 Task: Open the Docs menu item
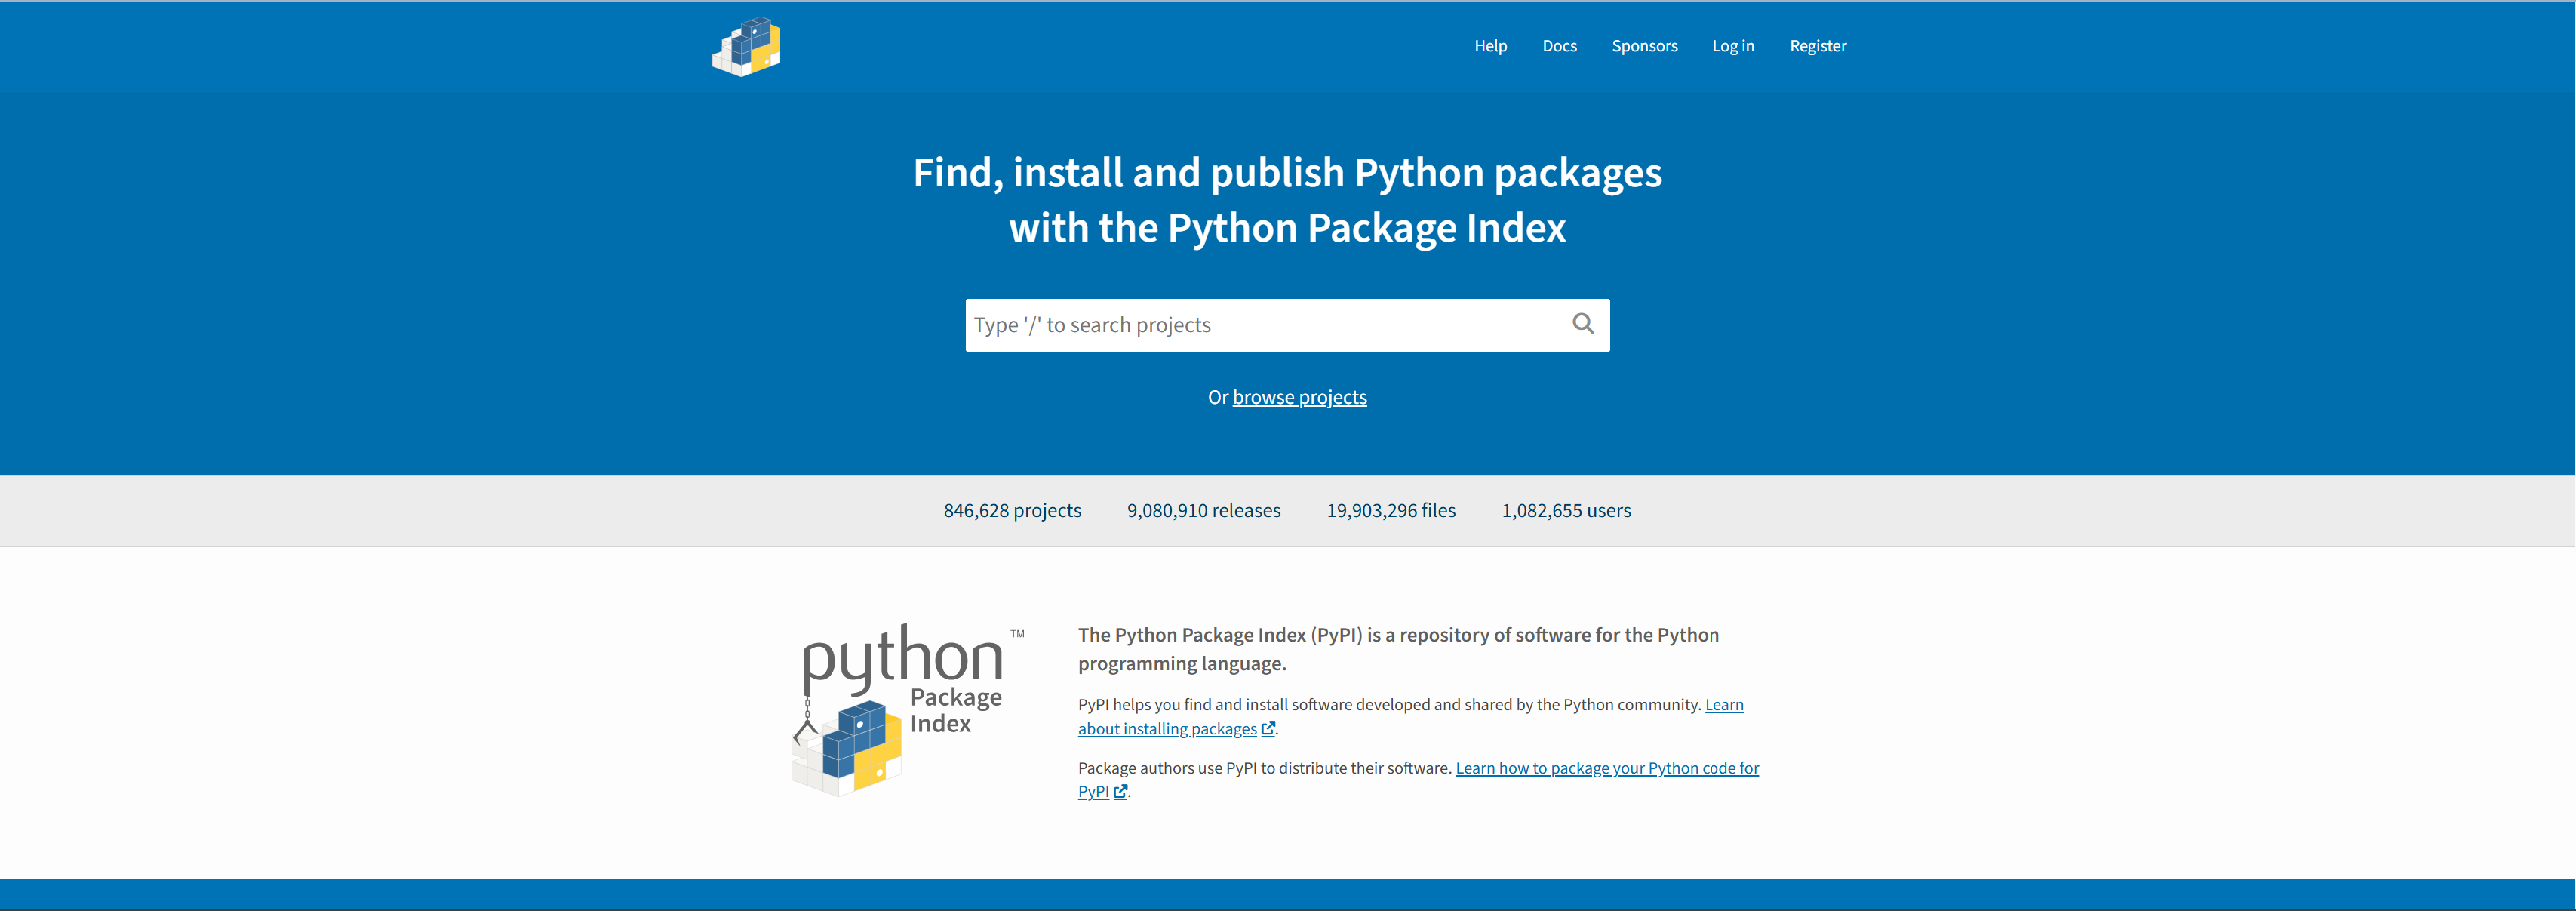pos(1559,46)
